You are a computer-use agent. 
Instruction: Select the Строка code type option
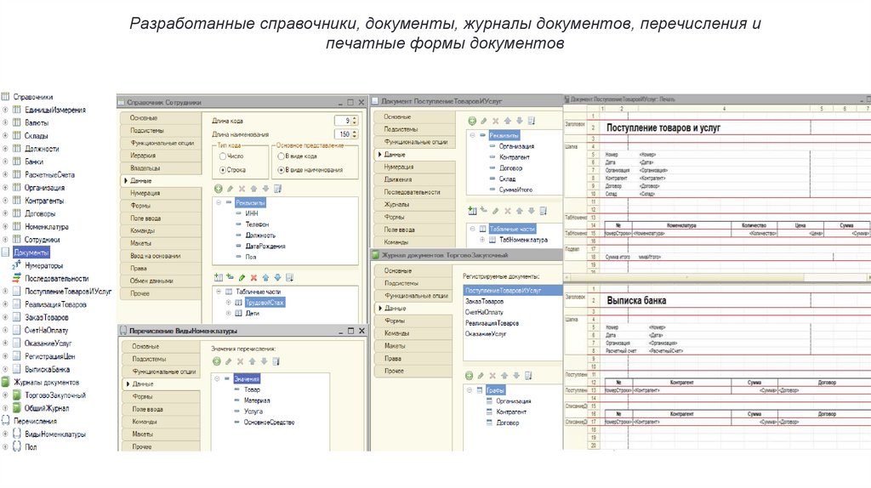pyautogui.click(x=222, y=170)
